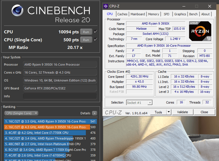Toggle the CPU (Single Core) test checkbox

(x=95, y=40)
